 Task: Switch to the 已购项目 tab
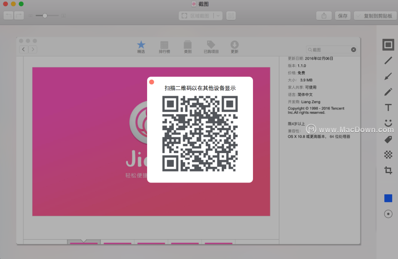(211, 47)
